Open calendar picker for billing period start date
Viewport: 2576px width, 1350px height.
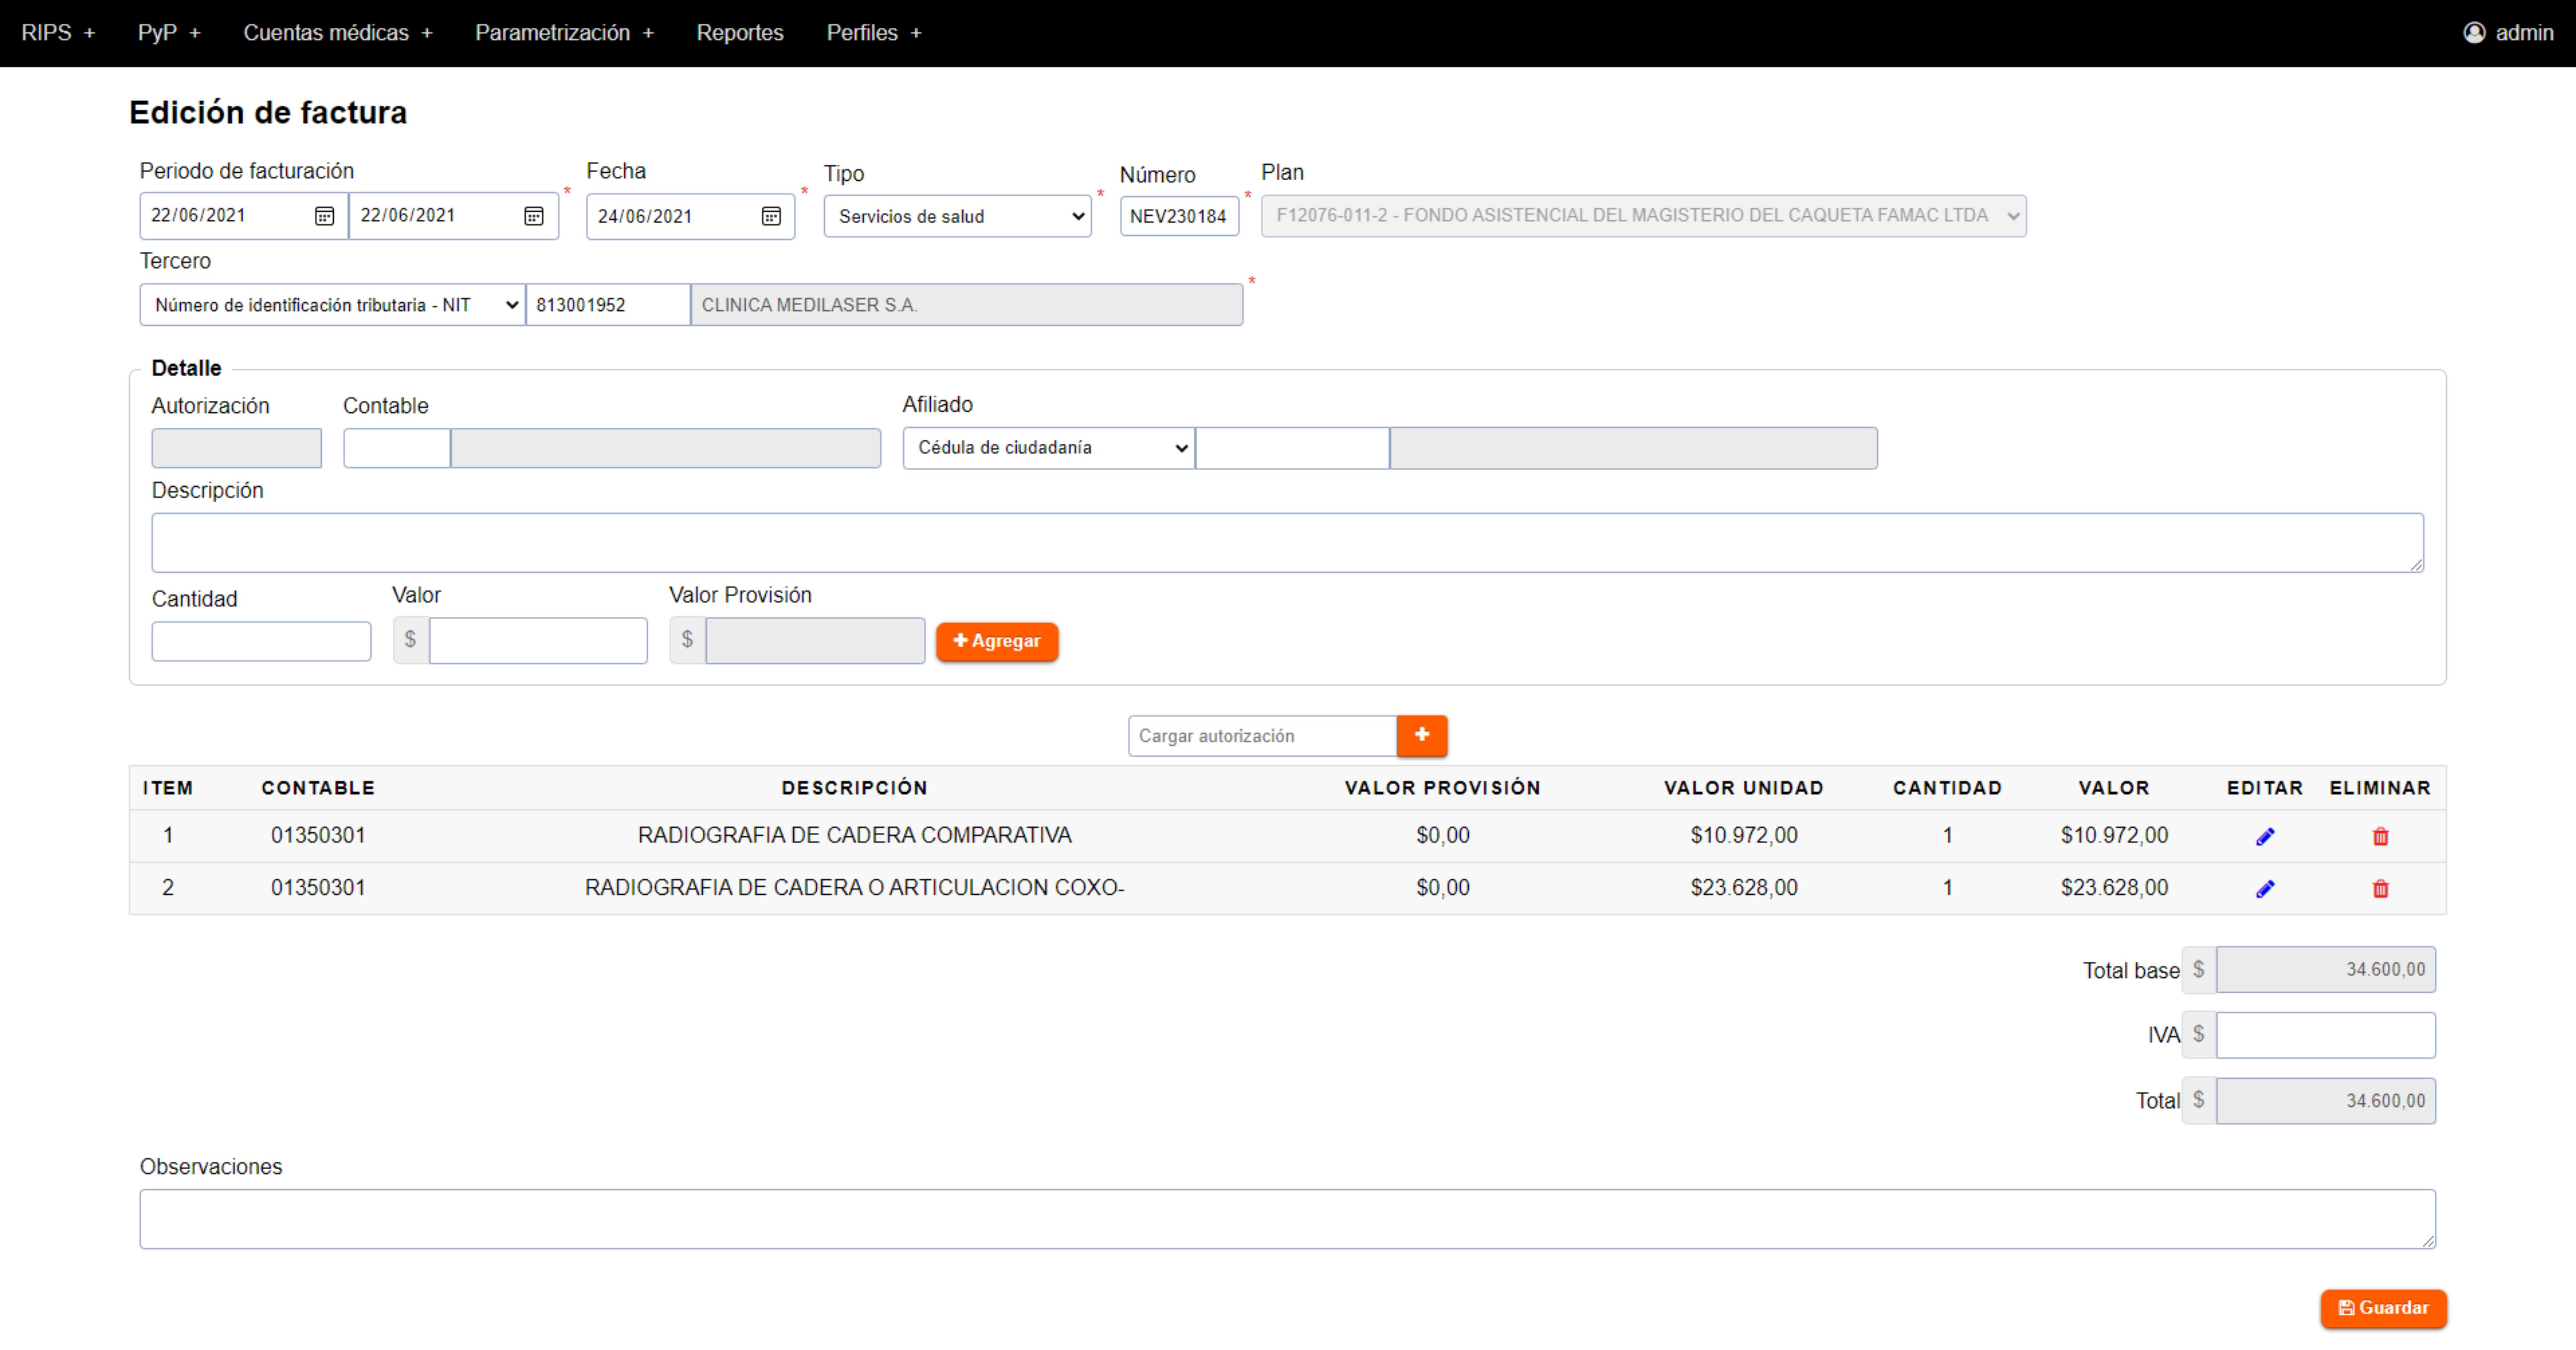coord(324,216)
